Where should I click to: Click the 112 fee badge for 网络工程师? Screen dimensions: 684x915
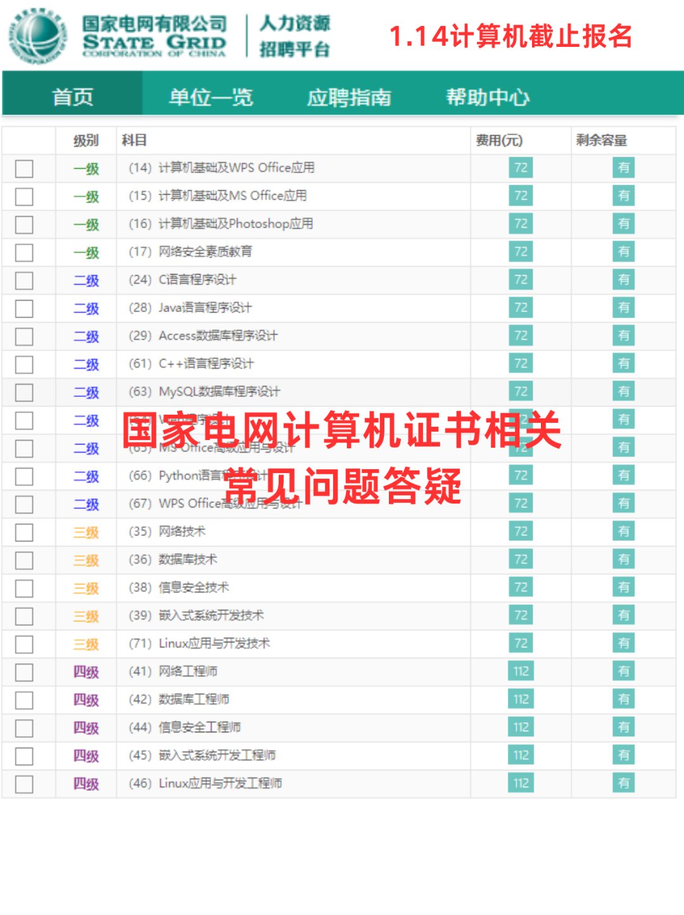point(521,672)
